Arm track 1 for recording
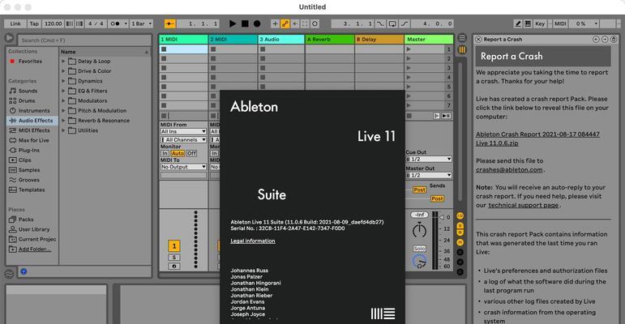The height and width of the screenshot is (324, 625). 174,266
